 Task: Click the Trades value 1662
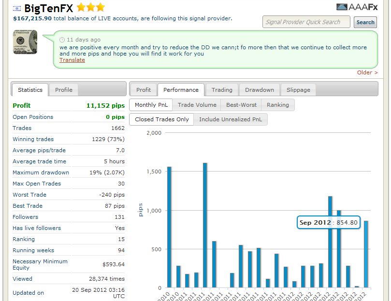point(118,128)
